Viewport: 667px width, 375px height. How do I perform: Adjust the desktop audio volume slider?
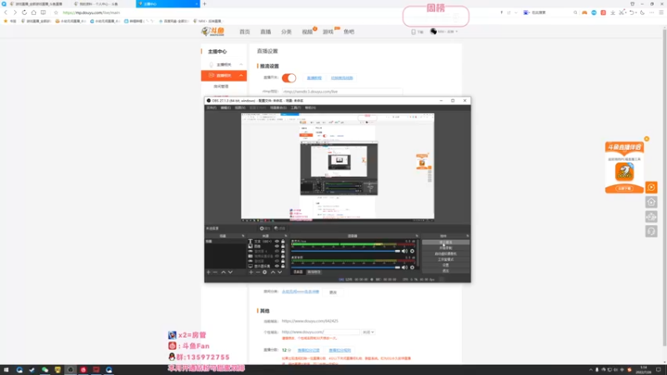(x=345, y=251)
